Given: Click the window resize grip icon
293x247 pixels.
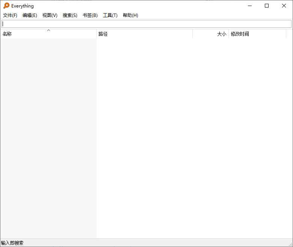Looking at the screenshot, I should pos(291,244).
